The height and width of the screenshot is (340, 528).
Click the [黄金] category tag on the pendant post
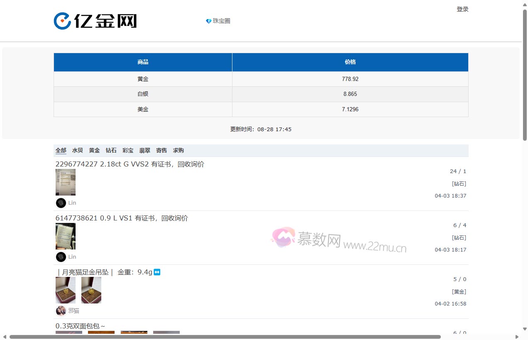click(x=459, y=292)
